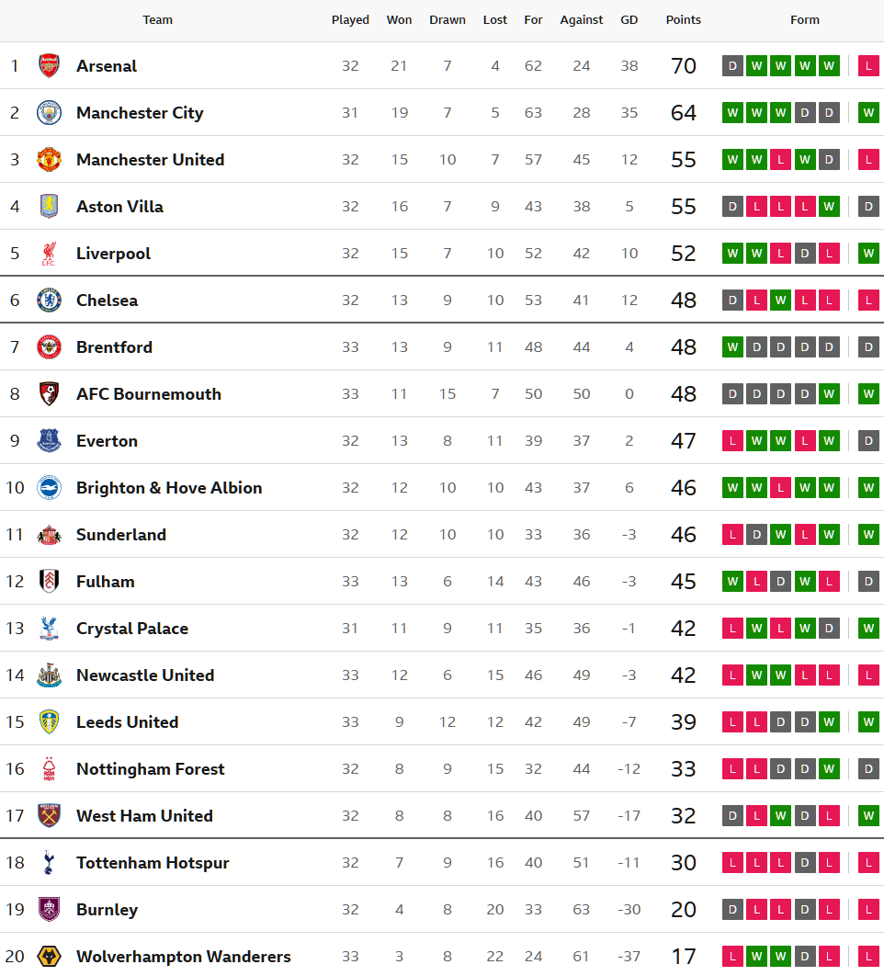884x976 pixels.
Task: Click the Crystal Palace club badge
Action: [x=49, y=628]
